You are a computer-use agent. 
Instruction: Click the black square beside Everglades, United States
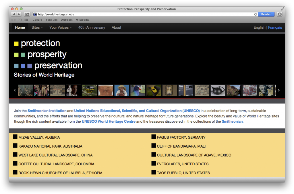[x=154, y=164]
